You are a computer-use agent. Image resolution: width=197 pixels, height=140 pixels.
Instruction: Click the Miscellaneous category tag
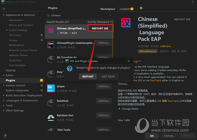[x=148, y=51]
